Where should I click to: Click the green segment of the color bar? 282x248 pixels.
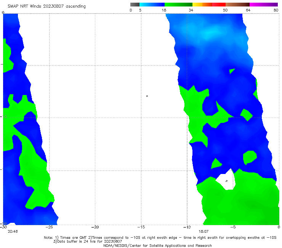pos(178,5)
